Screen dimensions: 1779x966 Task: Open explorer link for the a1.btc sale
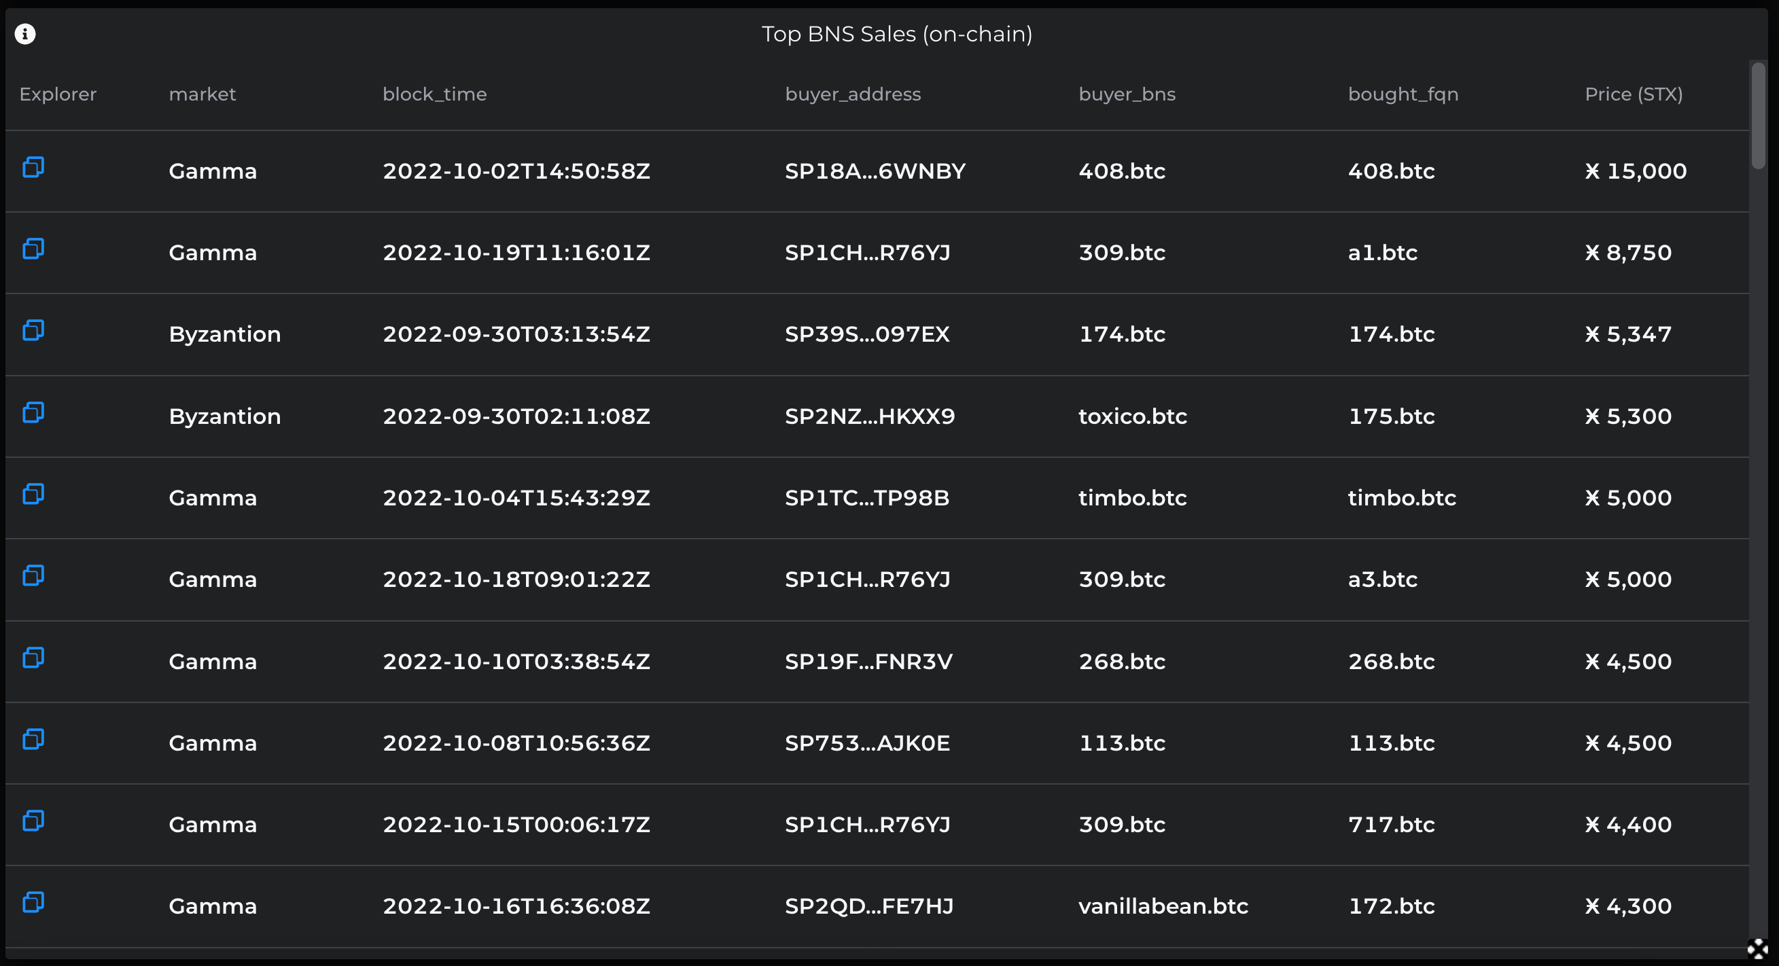pyautogui.click(x=33, y=249)
